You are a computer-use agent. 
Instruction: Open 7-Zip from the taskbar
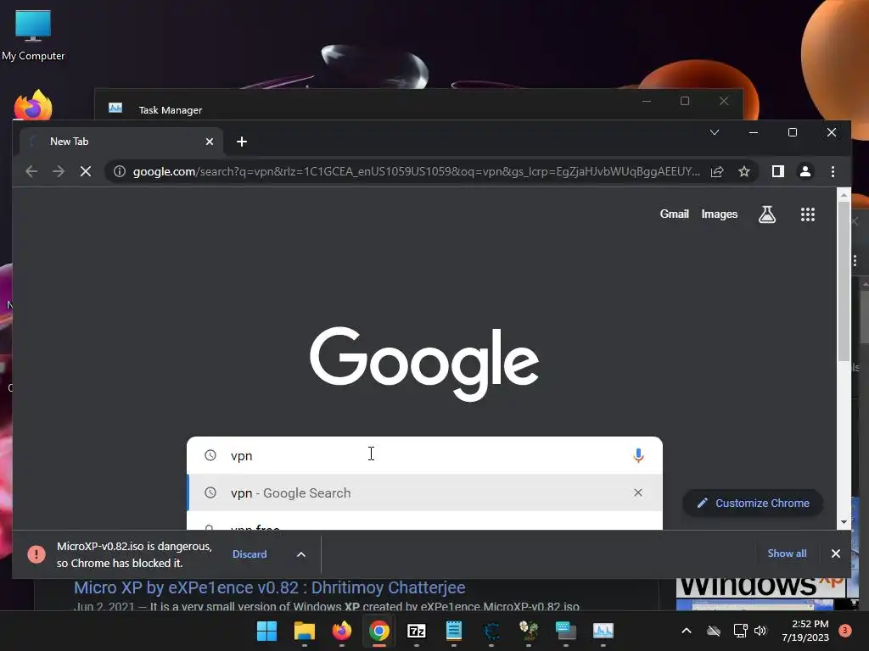tap(416, 631)
